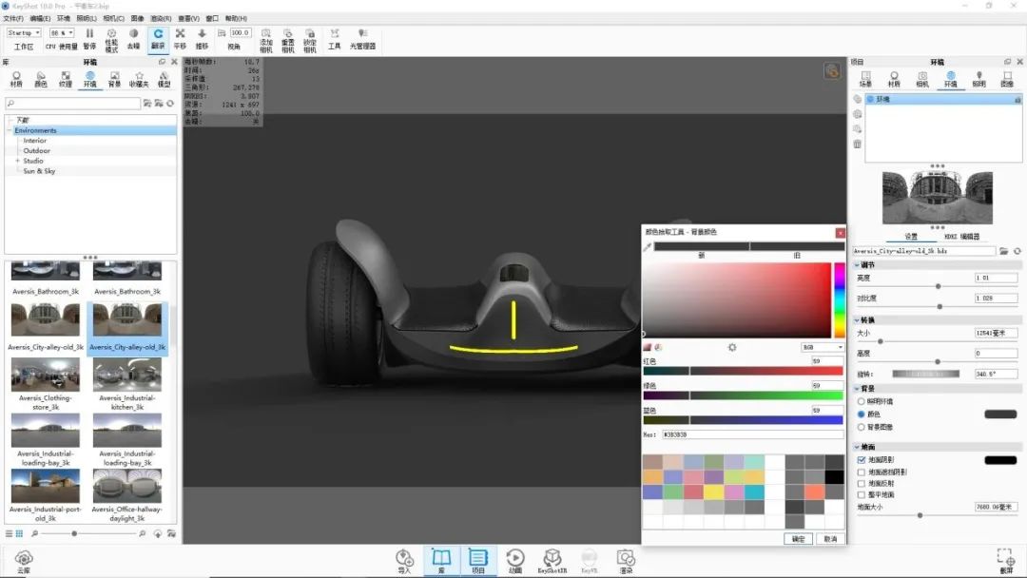Open the 文件(F) menu
This screenshot has width=1027, height=578.
point(13,18)
